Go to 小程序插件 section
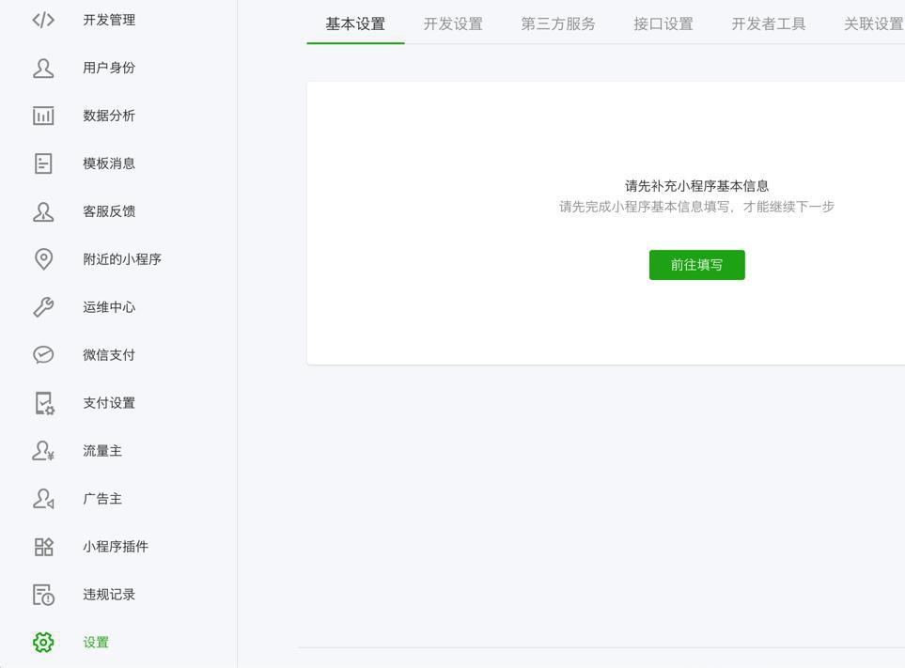Viewport: 905px width, 668px height. click(116, 547)
